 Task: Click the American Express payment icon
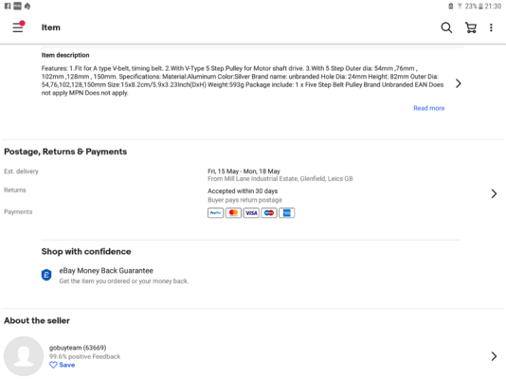click(286, 213)
